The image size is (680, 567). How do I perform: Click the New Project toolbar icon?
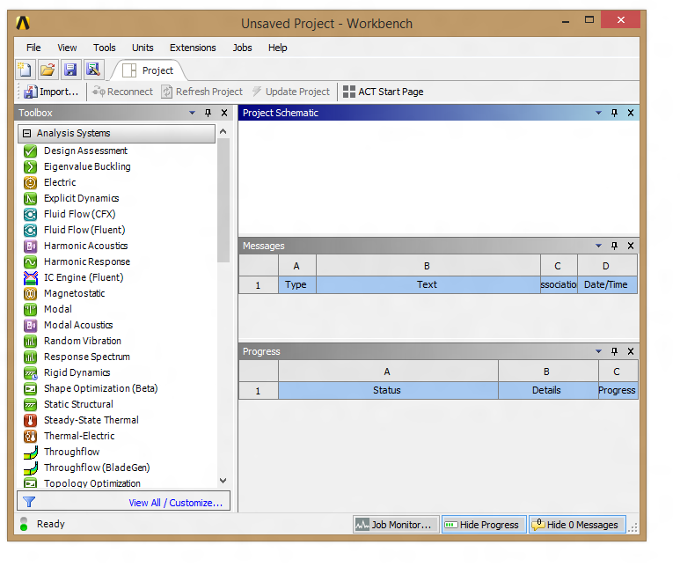click(25, 70)
